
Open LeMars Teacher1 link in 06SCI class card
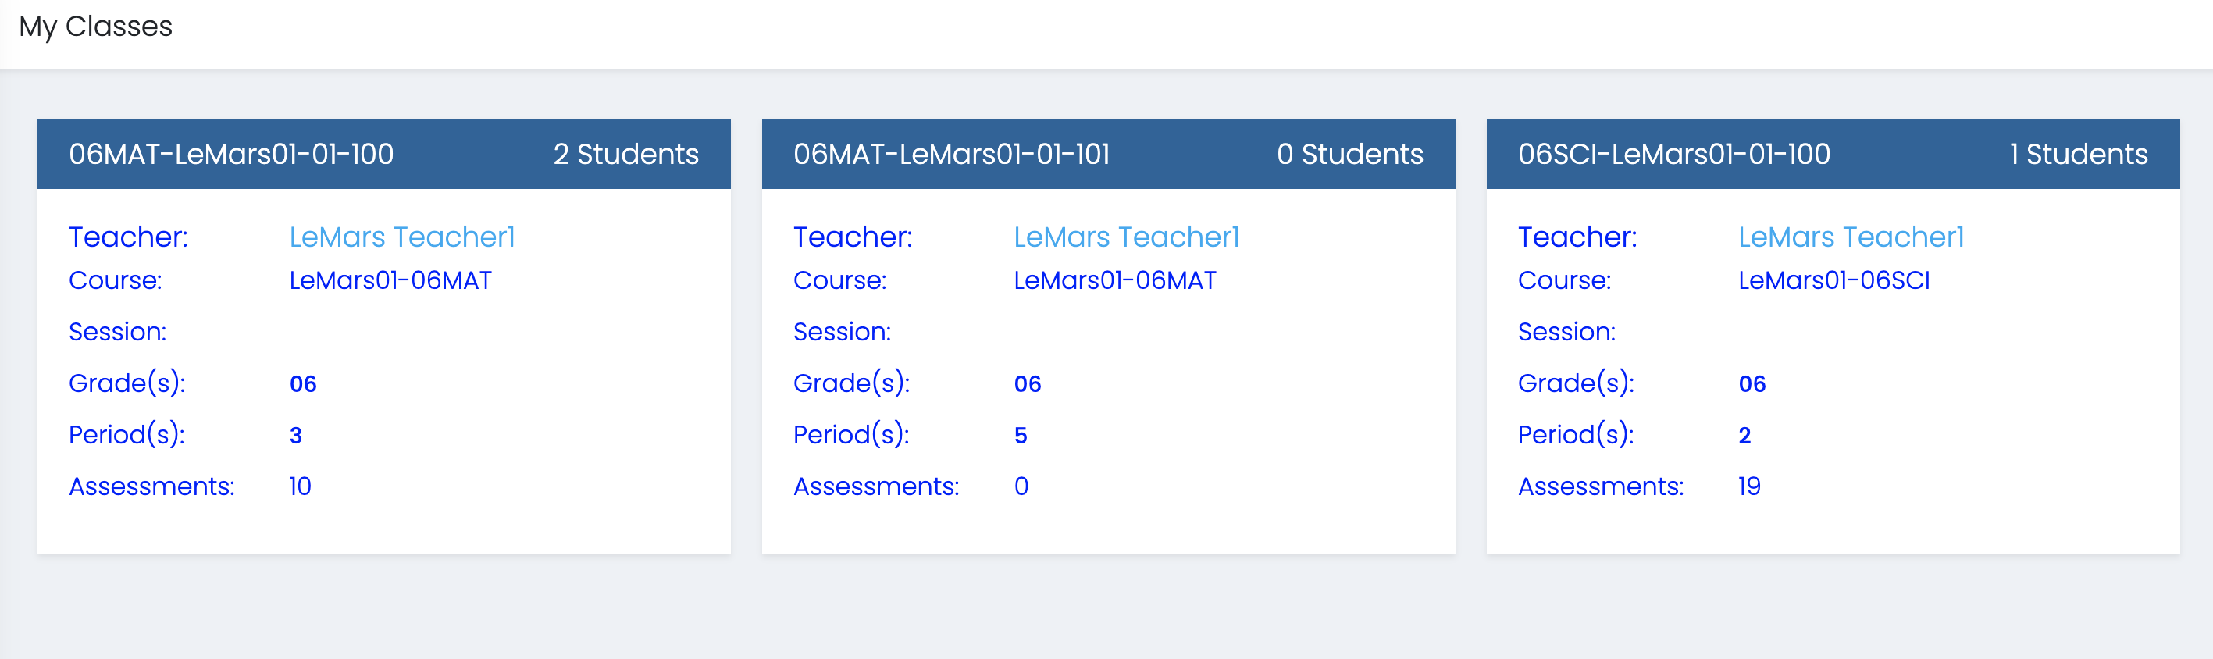tap(1851, 237)
